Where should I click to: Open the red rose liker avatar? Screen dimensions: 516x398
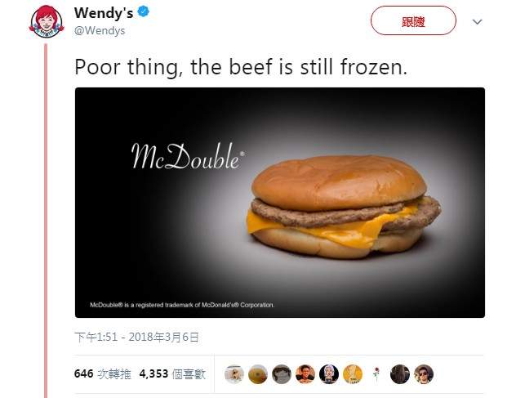376,374
